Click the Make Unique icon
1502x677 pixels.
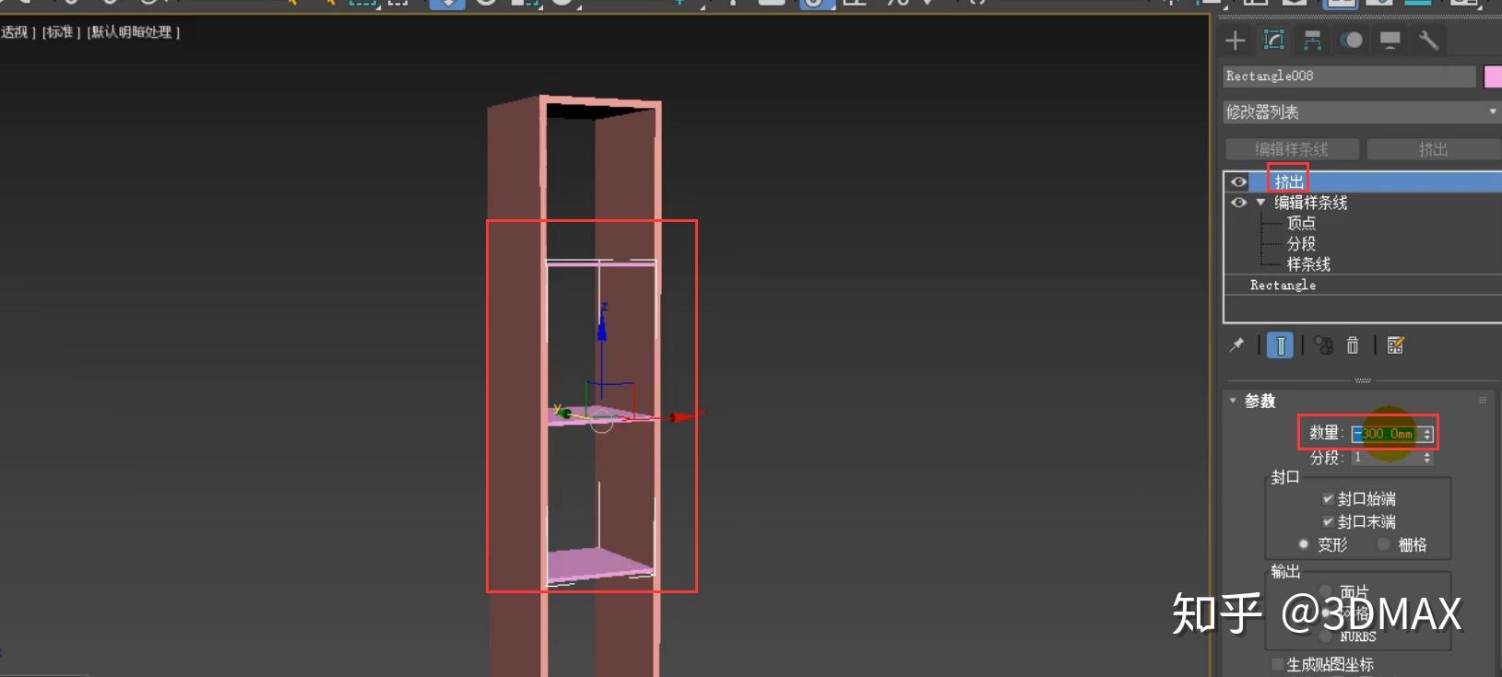pyautogui.click(x=1324, y=345)
